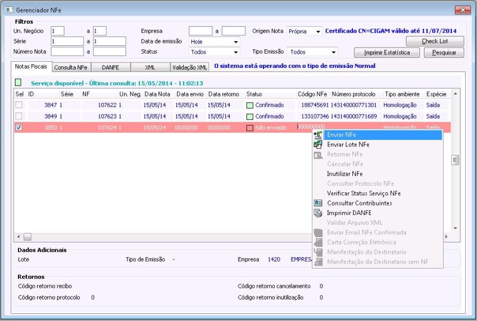
Task: Open the Status filter dropdown
Action: pos(236,52)
